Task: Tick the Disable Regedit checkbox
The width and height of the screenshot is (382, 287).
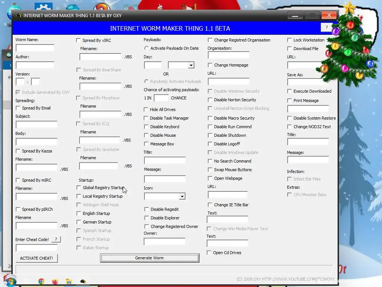Action: coord(146,209)
